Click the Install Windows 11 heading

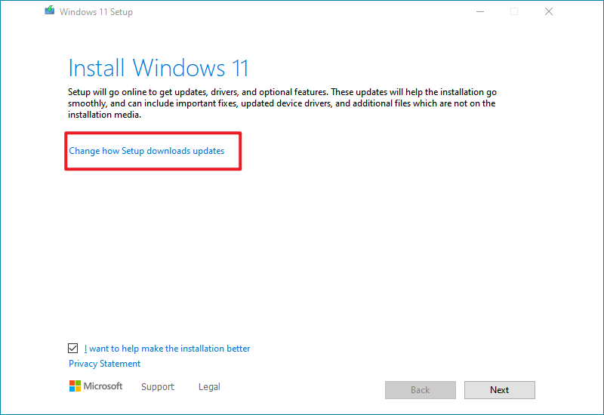(x=159, y=68)
